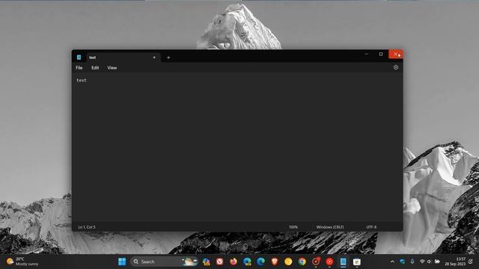479x269 pixels.
Task: Open the volume tray icon
Action: [429, 262]
